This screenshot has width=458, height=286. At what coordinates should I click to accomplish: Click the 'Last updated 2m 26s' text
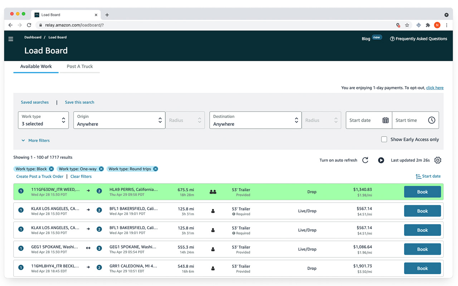[410, 160]
